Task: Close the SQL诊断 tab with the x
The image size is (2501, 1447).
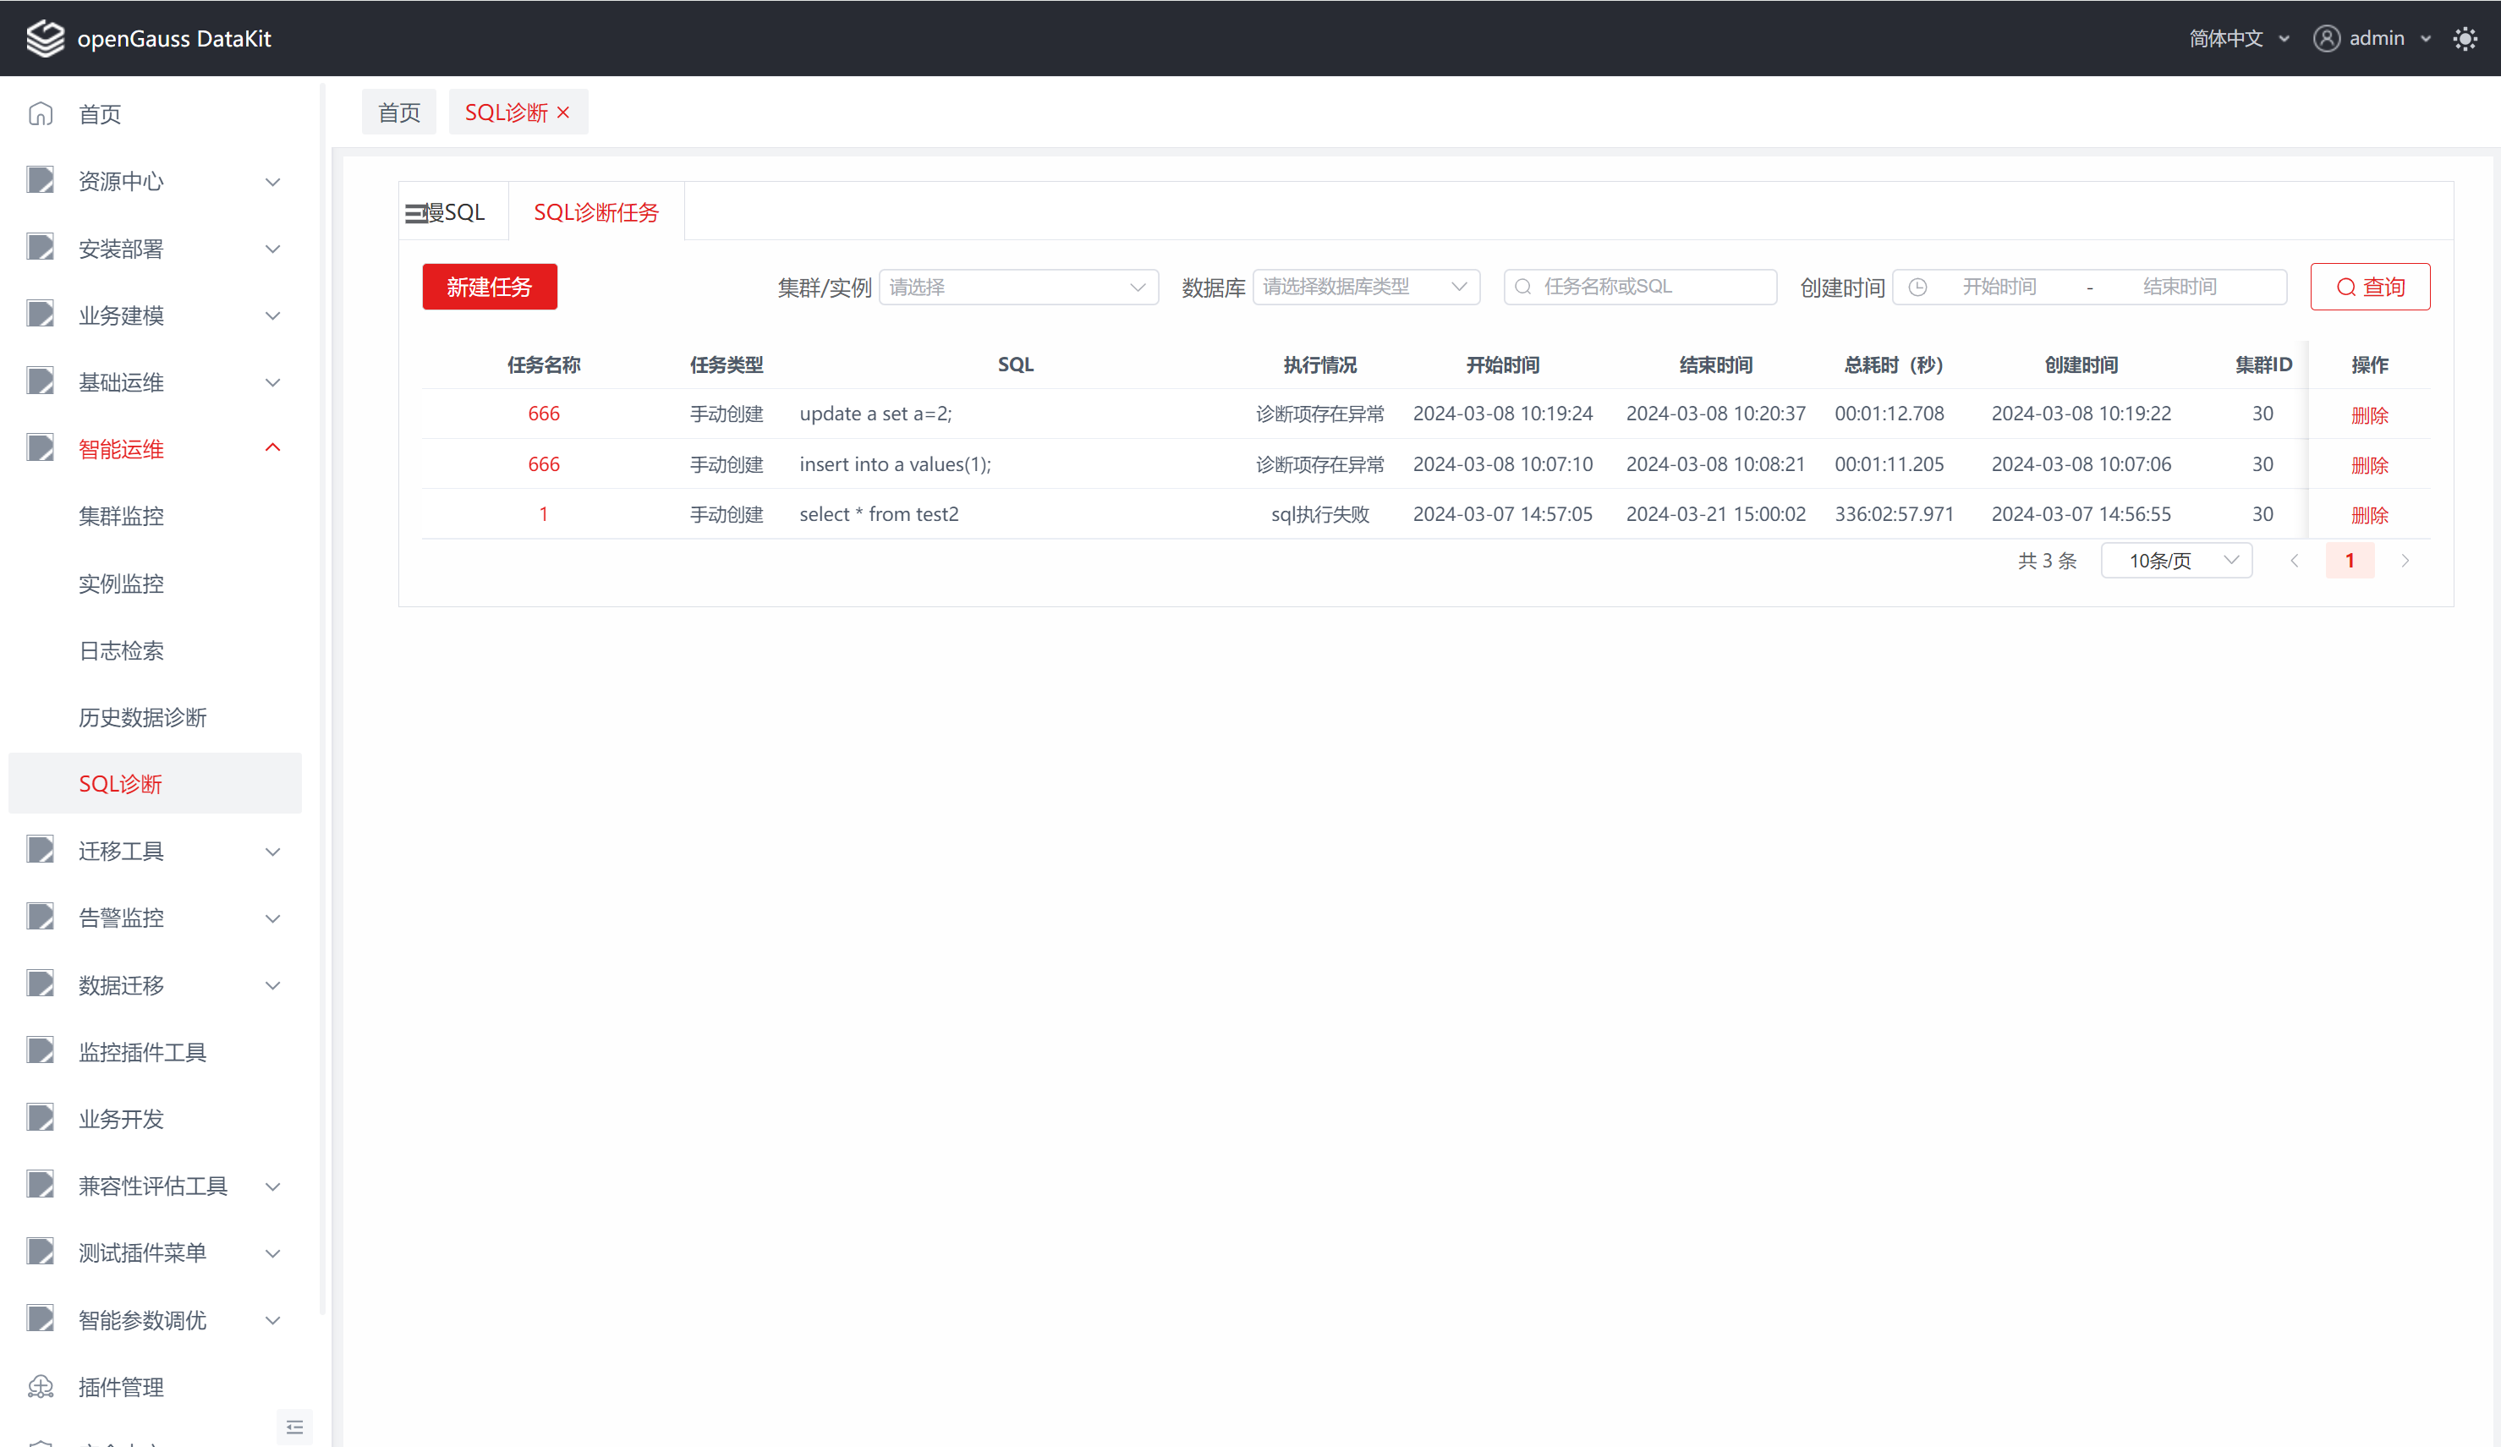Action: click(563, 113)
